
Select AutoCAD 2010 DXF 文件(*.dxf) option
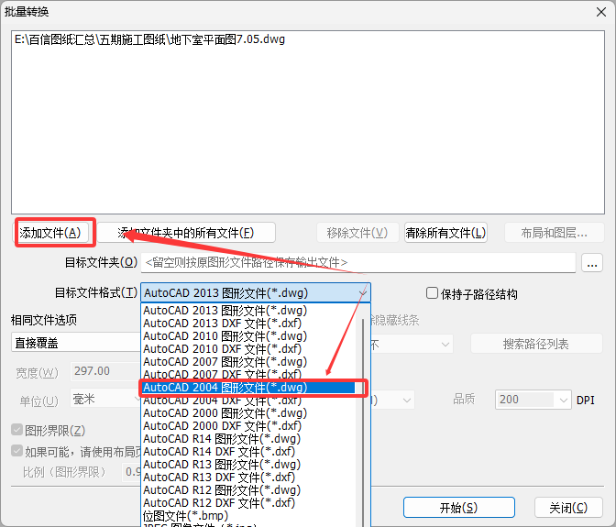coord(248,349)
